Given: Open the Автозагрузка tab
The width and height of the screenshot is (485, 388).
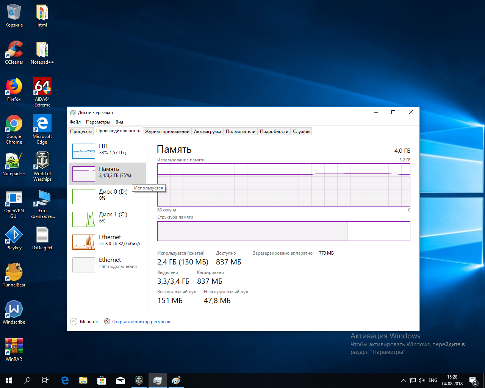Looking at the screenshot, I should [207, 131].
